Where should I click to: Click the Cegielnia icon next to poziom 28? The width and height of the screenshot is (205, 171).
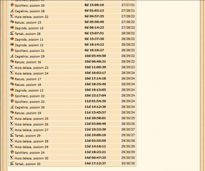pyautogui.click(x=12, y=11)
